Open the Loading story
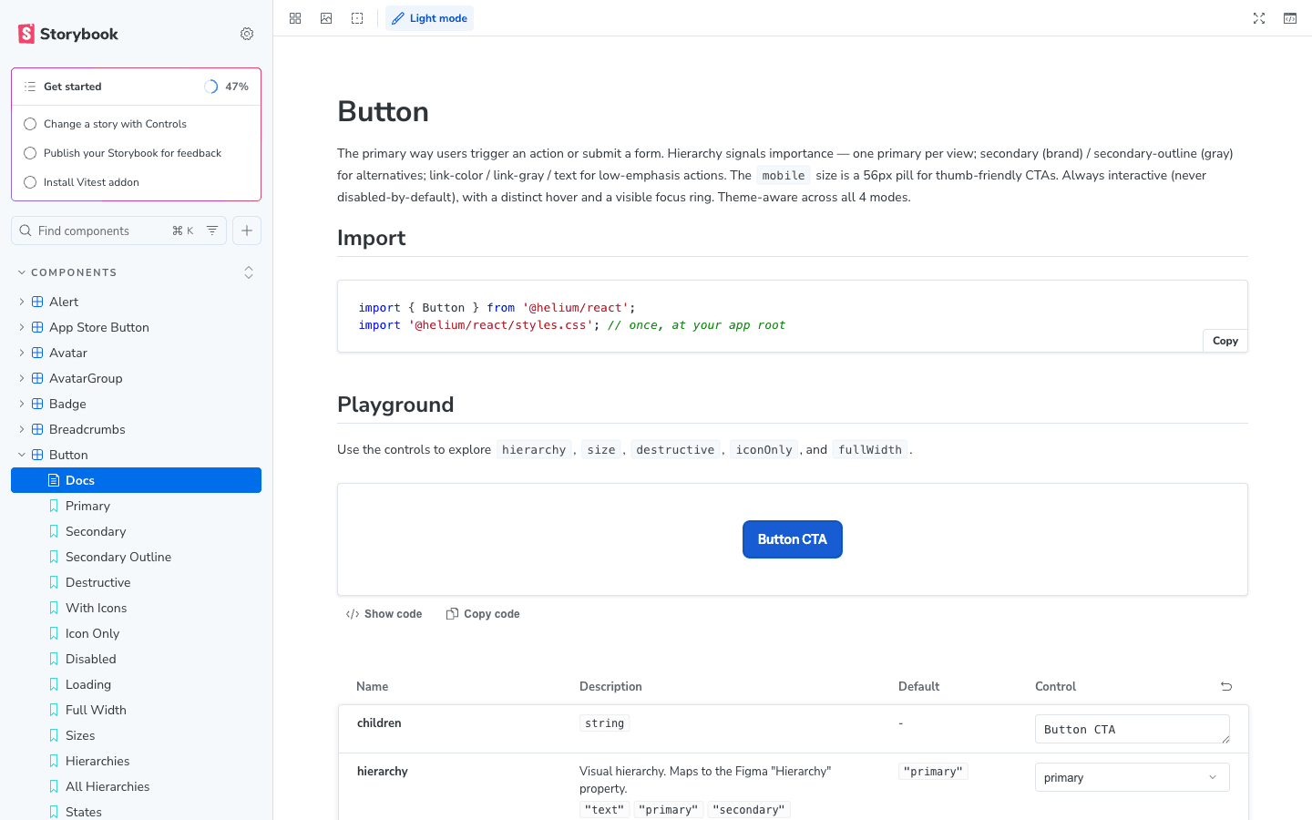1312x820 pixels. [88, 684]
